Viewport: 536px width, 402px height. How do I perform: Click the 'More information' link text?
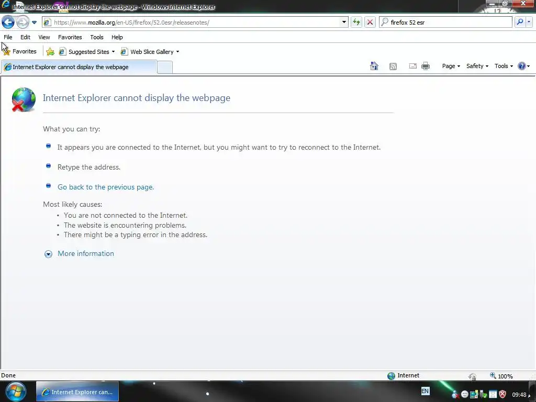(x=86, y=254)
